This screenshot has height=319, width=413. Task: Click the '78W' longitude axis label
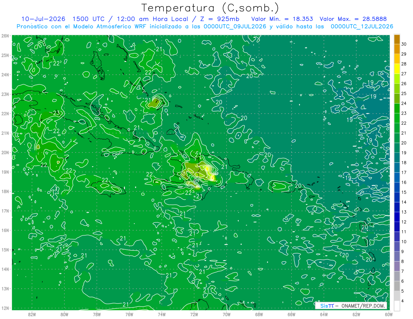[97, 314]
